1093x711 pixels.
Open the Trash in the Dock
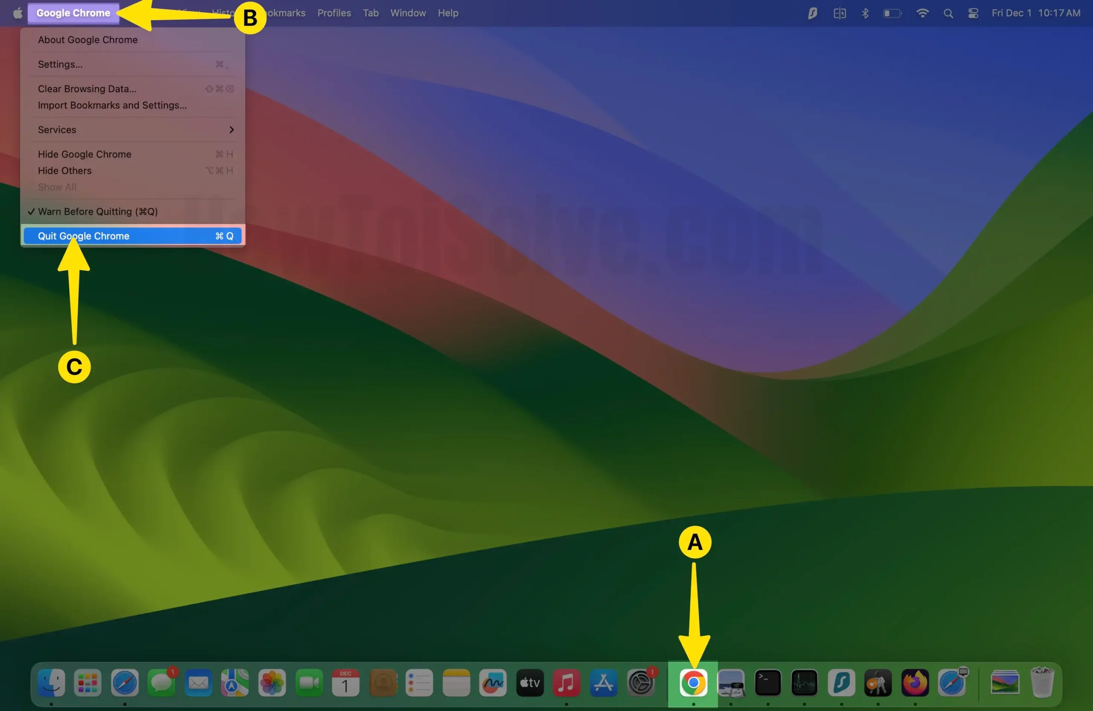coord(1042,682)
